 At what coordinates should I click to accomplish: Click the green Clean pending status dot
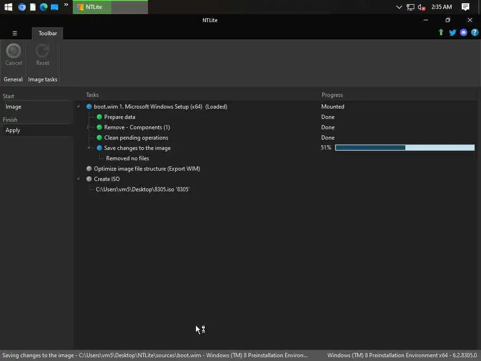click(x=99, y=138)
